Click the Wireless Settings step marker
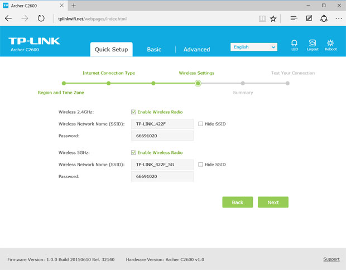Screen dimensions: 346x270 coord(198,83)
